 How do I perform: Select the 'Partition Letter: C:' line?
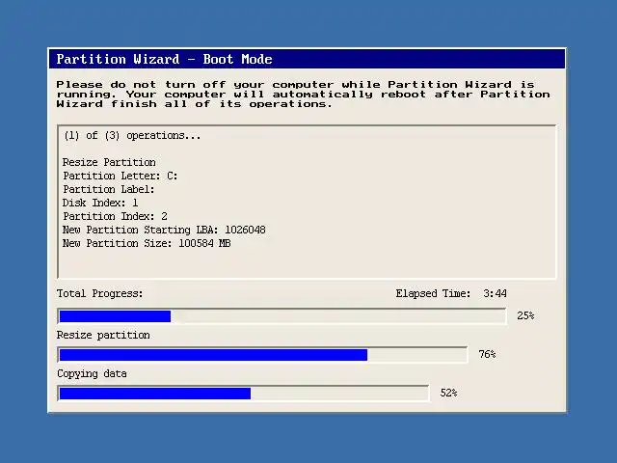coord(120,176)
